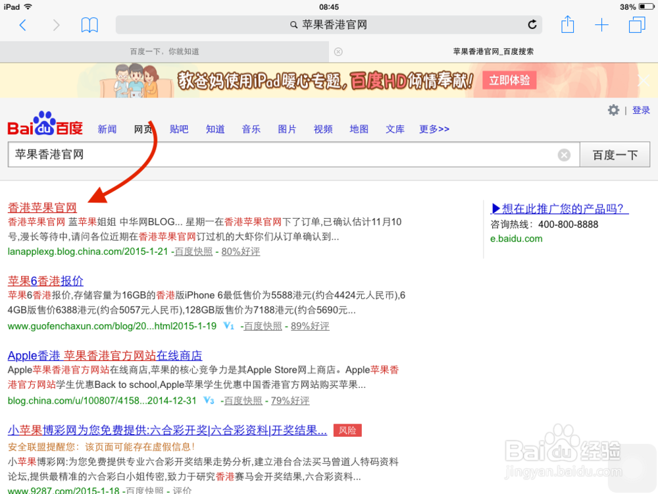Click red 风险 warning badge
The image size is (658, 494).
(347, 430)
